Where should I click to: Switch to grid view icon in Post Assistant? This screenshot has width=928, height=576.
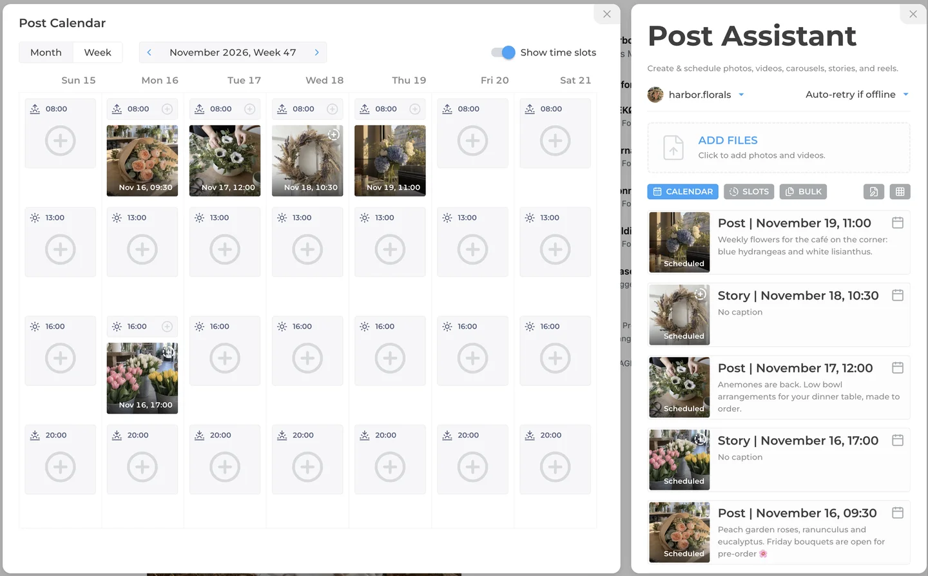pos(900,191)
